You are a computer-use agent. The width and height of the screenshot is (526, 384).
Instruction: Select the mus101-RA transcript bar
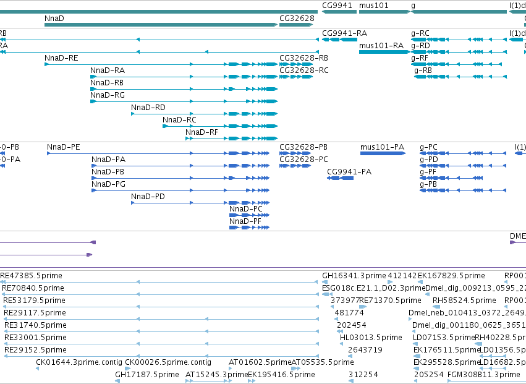(384, 52)
